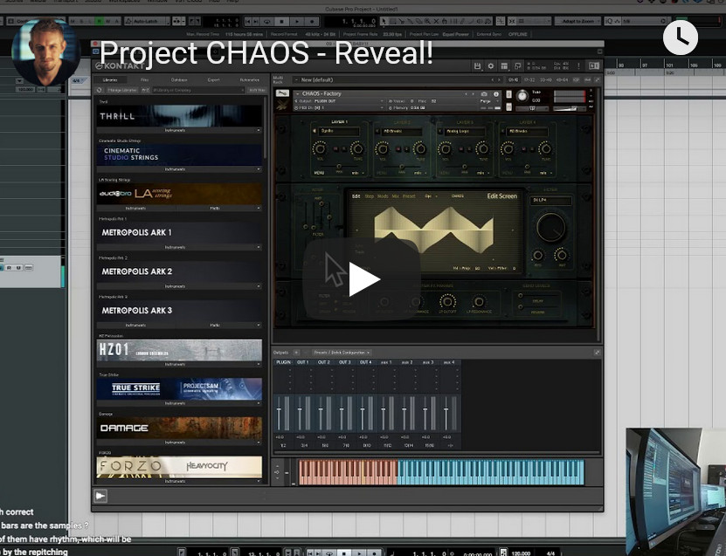Open the Mods page in CHAOS display
Viewport: 726px width, 556px height.
tap(383, 196)
